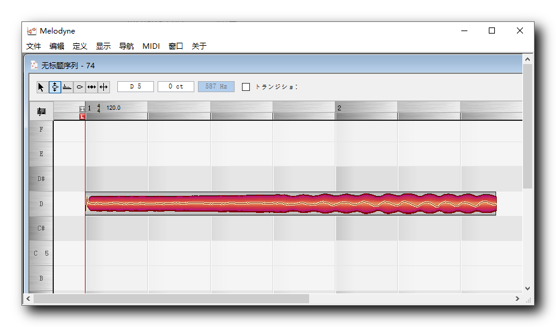The width and height of the screenshot is (556, 327).
Task: Click the vertical scrollbar up arrow
Action: click(x=528, y=59)
